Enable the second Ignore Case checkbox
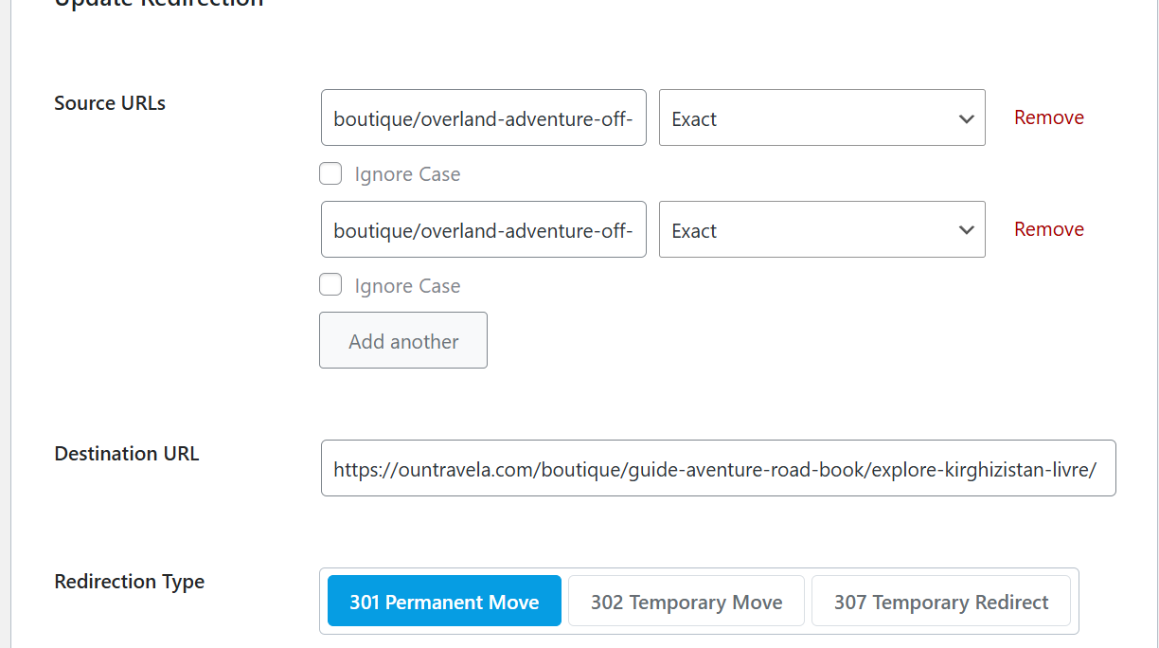Image resolution: width=1159 pixels, height=648 pixels. (x=330, y=285)
